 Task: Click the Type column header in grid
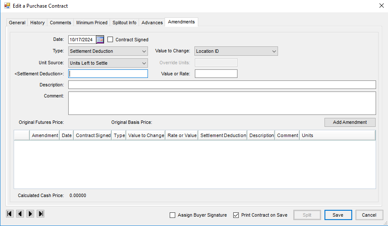click(x=119, y=135)
